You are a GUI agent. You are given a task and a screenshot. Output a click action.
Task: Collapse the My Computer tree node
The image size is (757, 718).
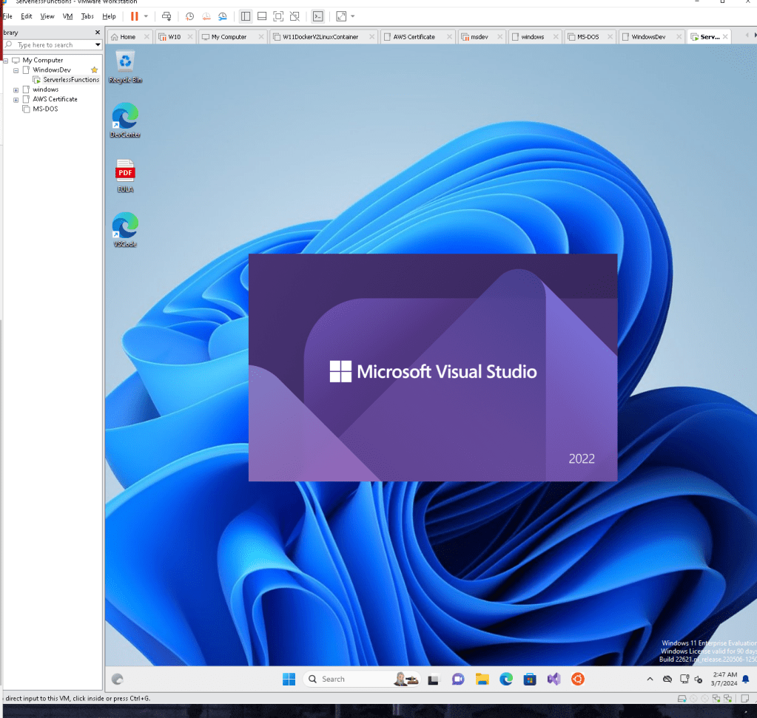[x=6, y=61]
